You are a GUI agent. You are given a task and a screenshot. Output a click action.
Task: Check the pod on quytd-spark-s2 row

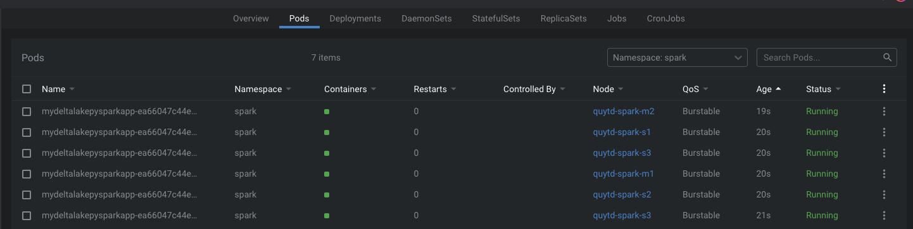[x=27, y=194]
